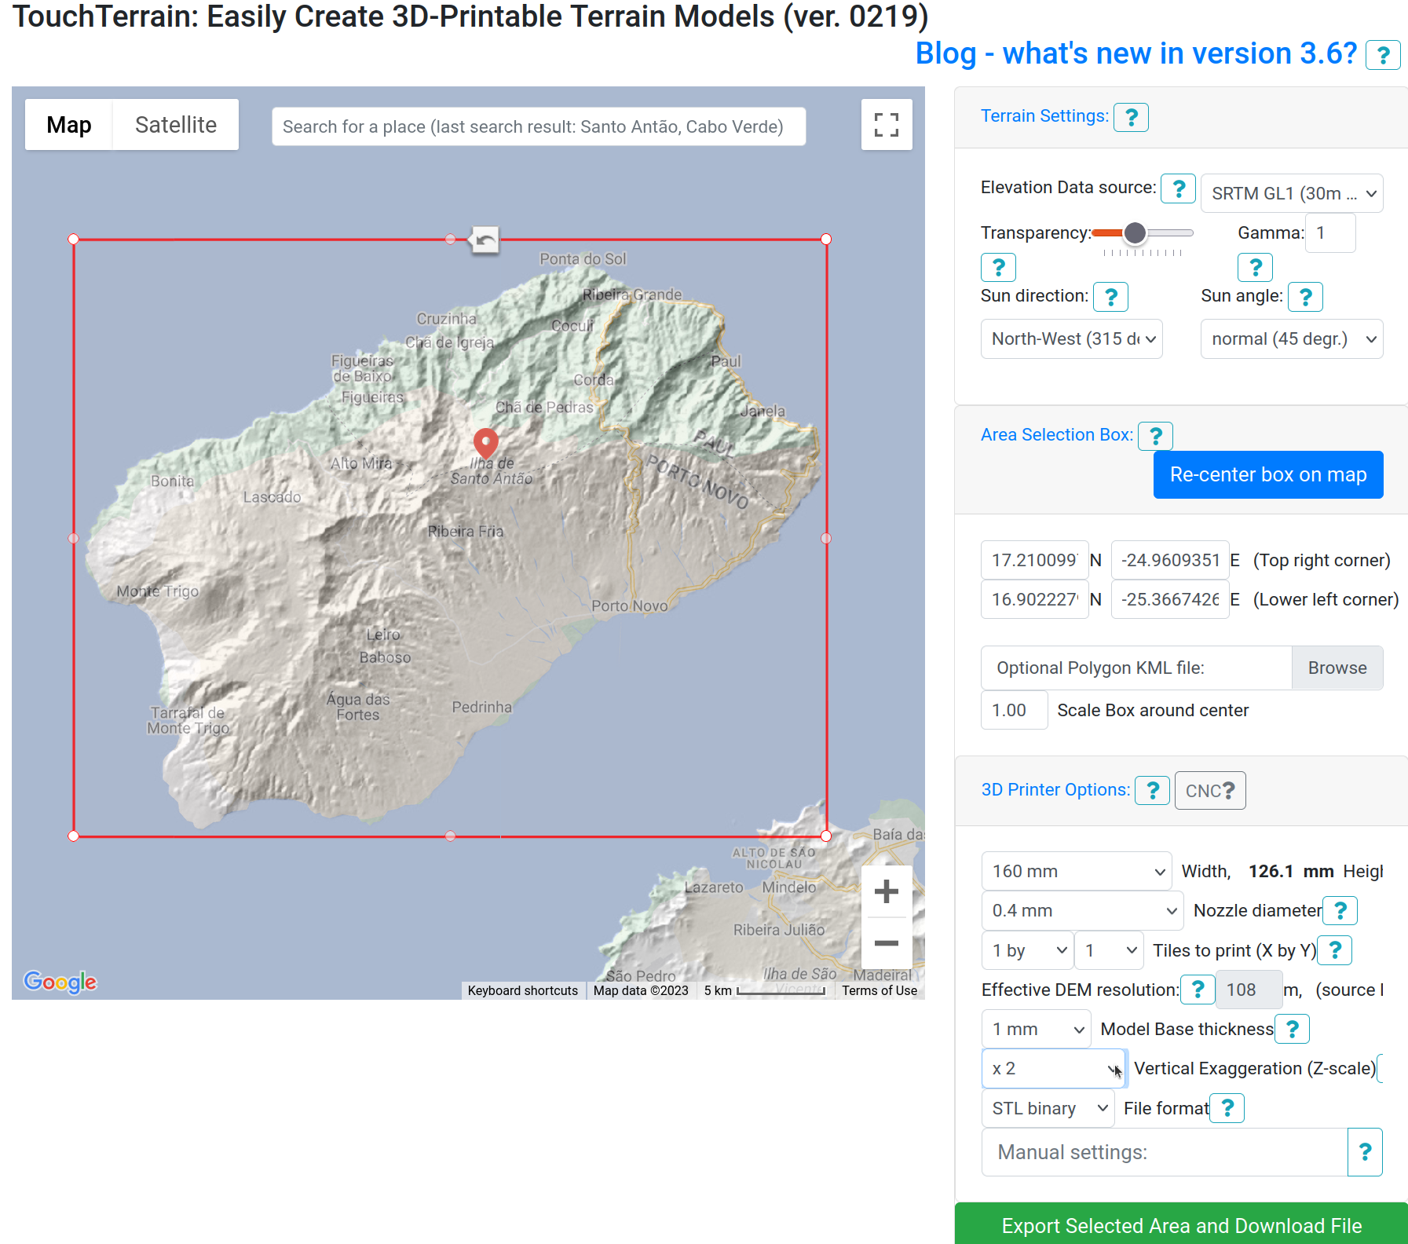
Task: Click the Transparency slider handle
Action: [x=1135, y=233]
